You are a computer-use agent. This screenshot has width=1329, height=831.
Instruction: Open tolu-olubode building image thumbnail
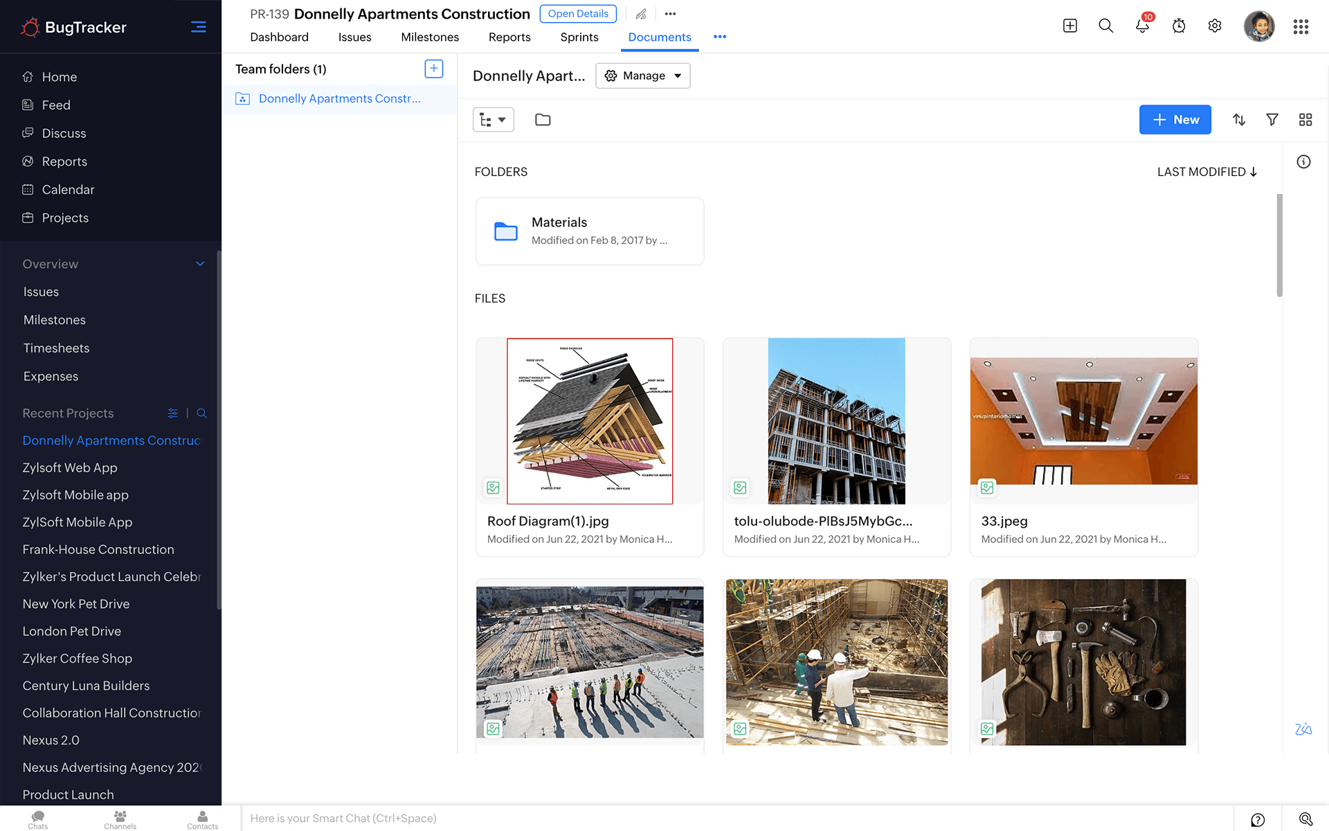click(837, 421)
